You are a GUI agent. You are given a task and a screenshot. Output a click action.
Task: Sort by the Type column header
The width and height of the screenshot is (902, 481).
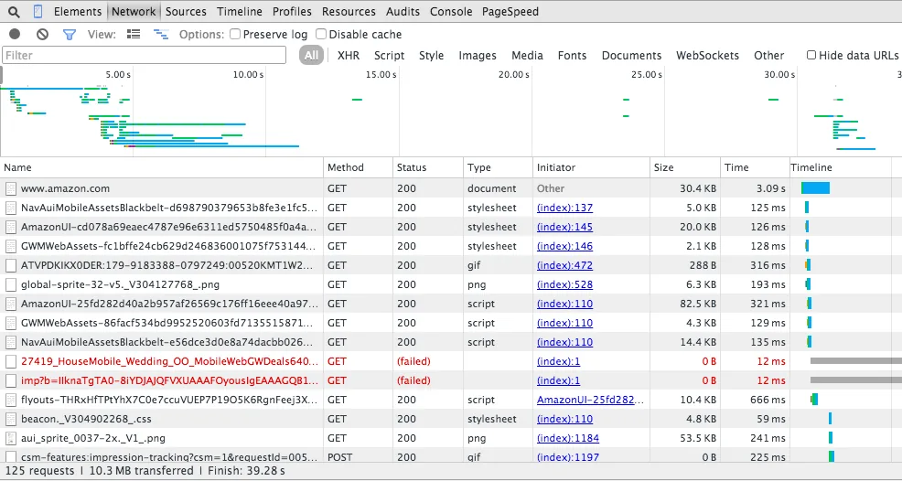pyautogui.click(x=499, y=167)
